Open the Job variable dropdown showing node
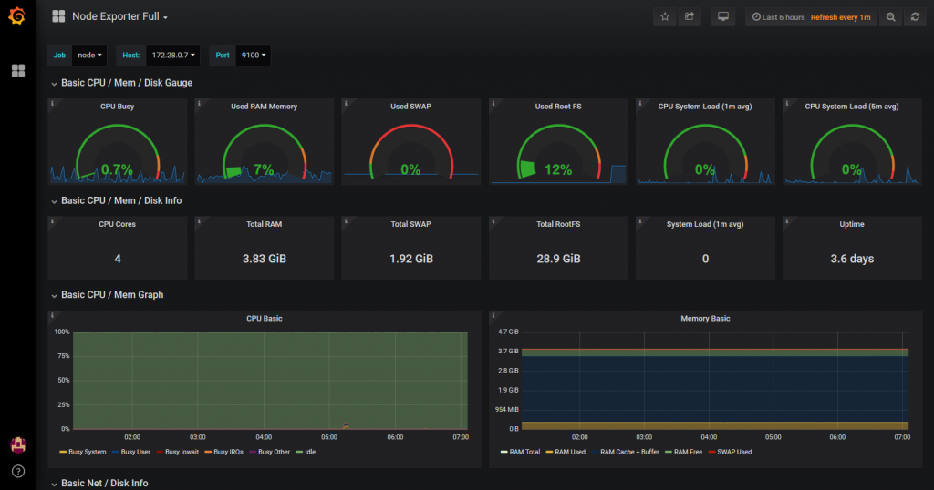The width and height of the screenshot is (934, 490). click(89, 56)
